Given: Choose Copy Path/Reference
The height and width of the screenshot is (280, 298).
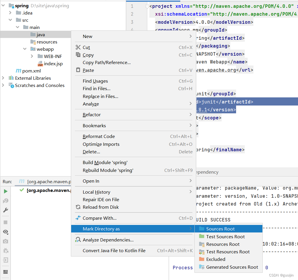Looking at the screenshot, I should tap(134, 62).
